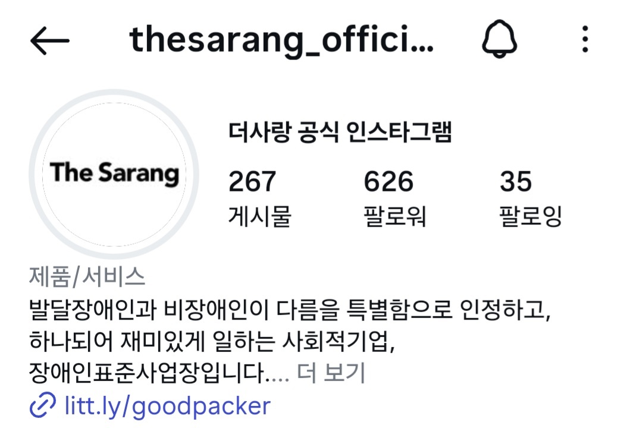Click the 장애인표준사업장입니다 bio text
The height and width of the screenshot is (428, 642).
146,372
